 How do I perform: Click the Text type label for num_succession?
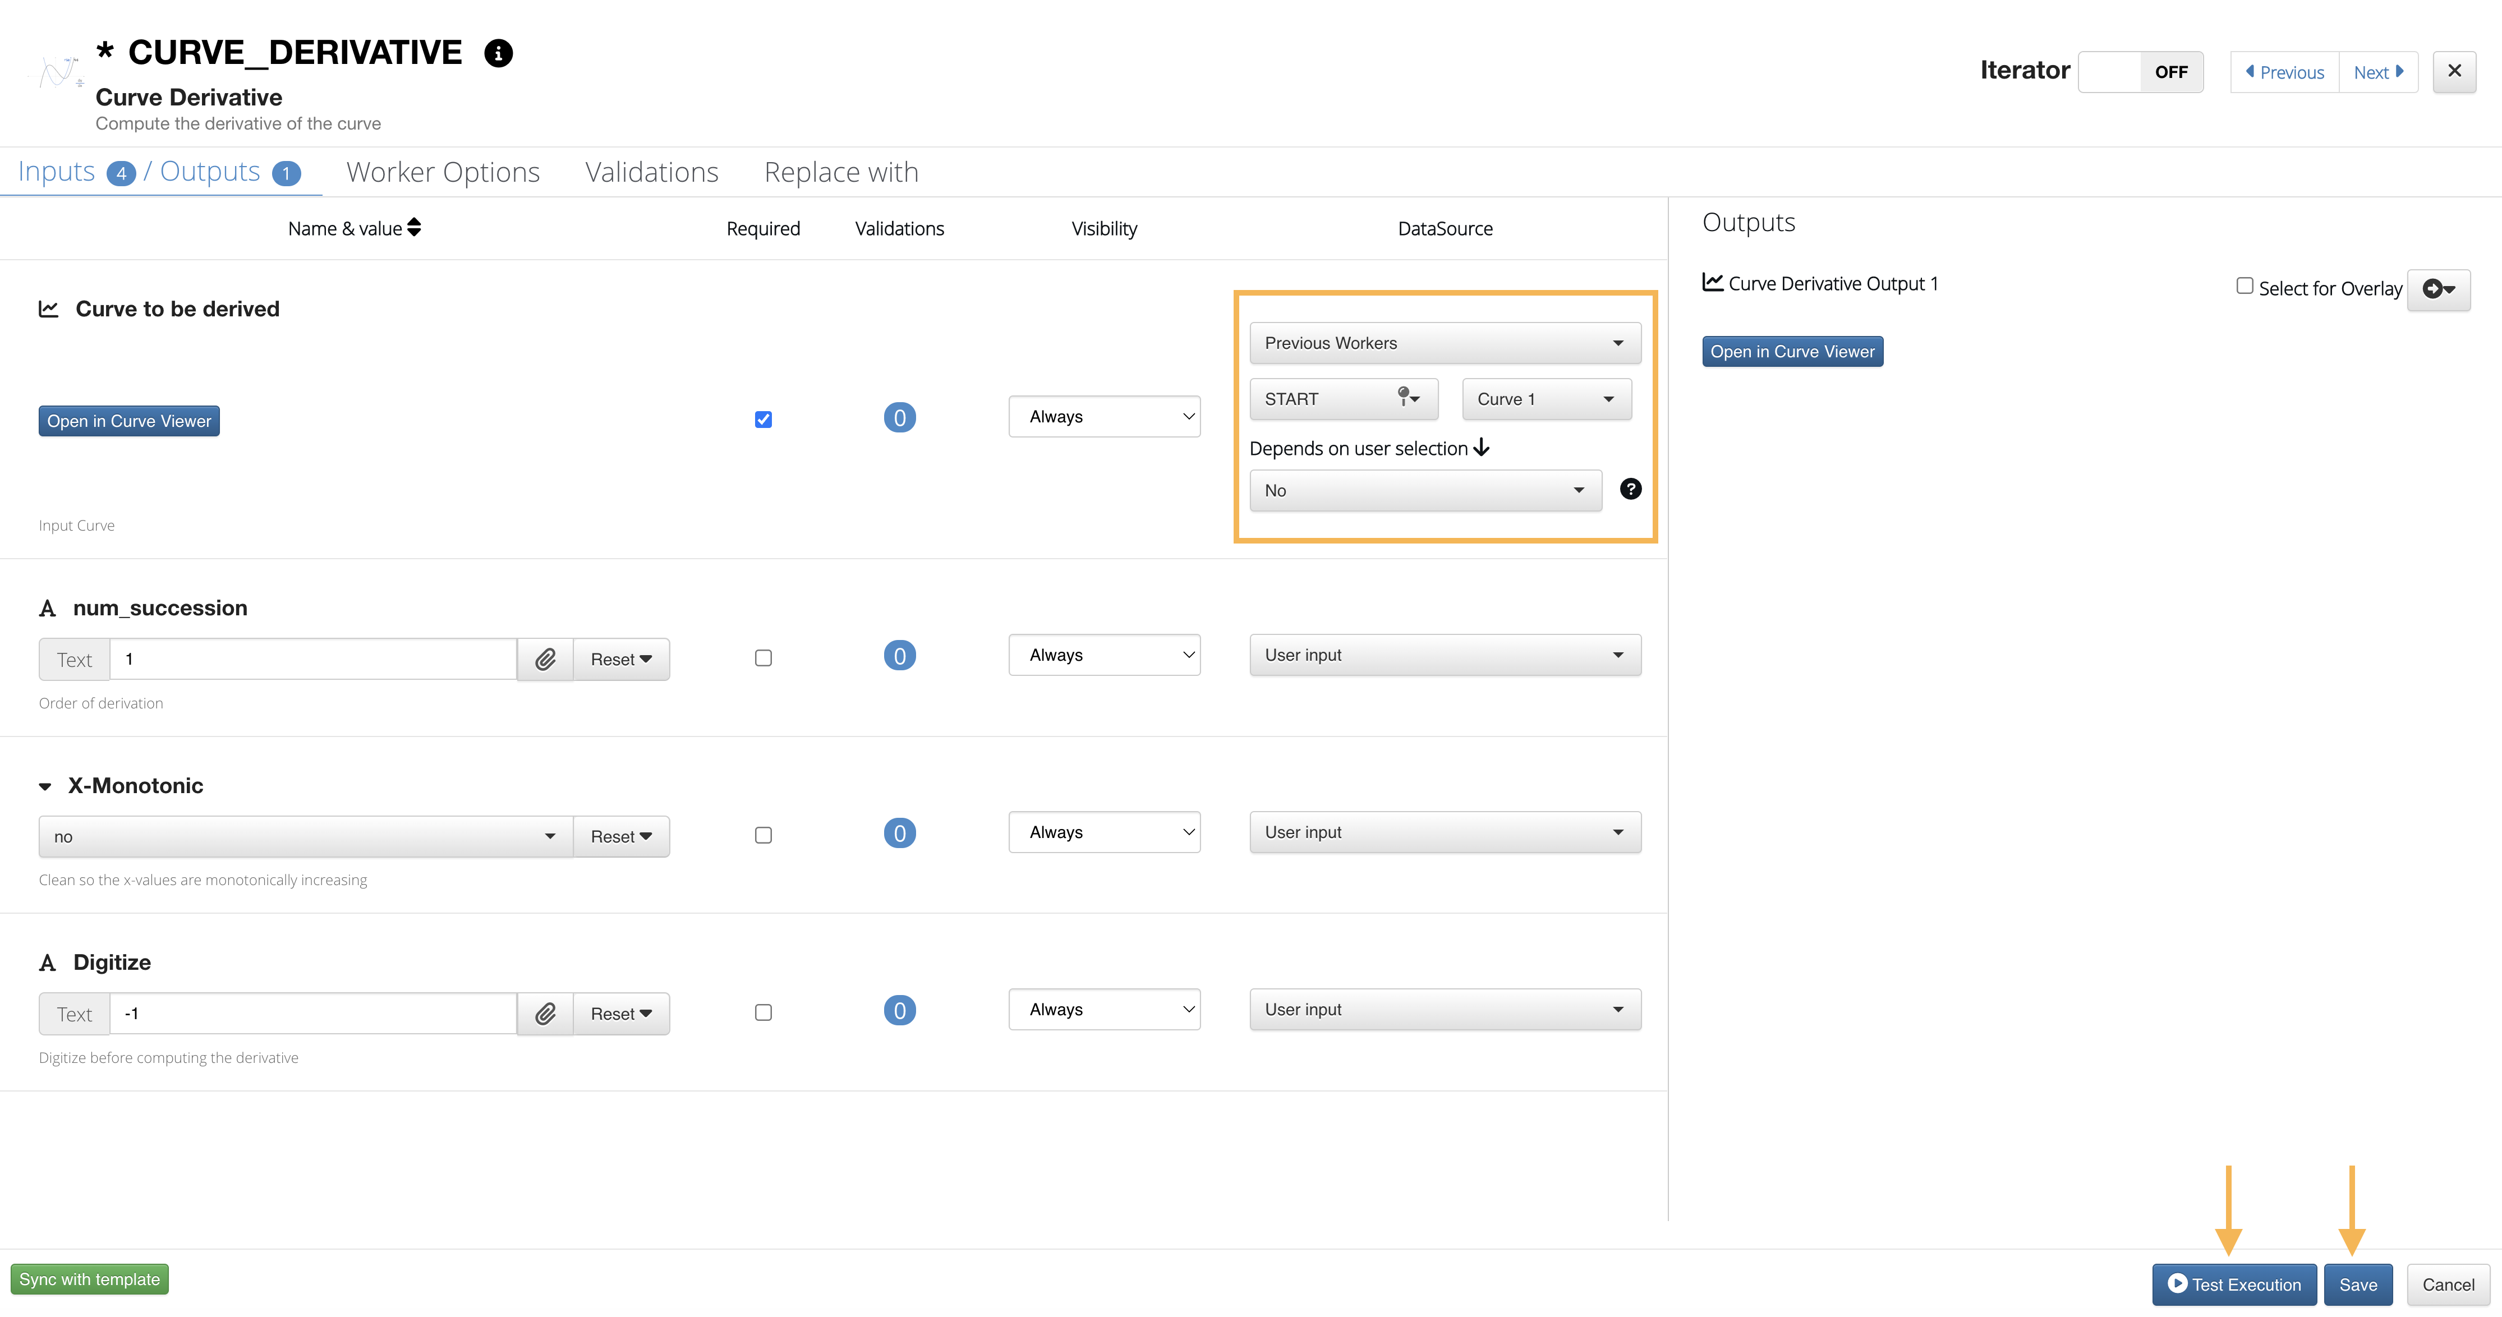75,660
